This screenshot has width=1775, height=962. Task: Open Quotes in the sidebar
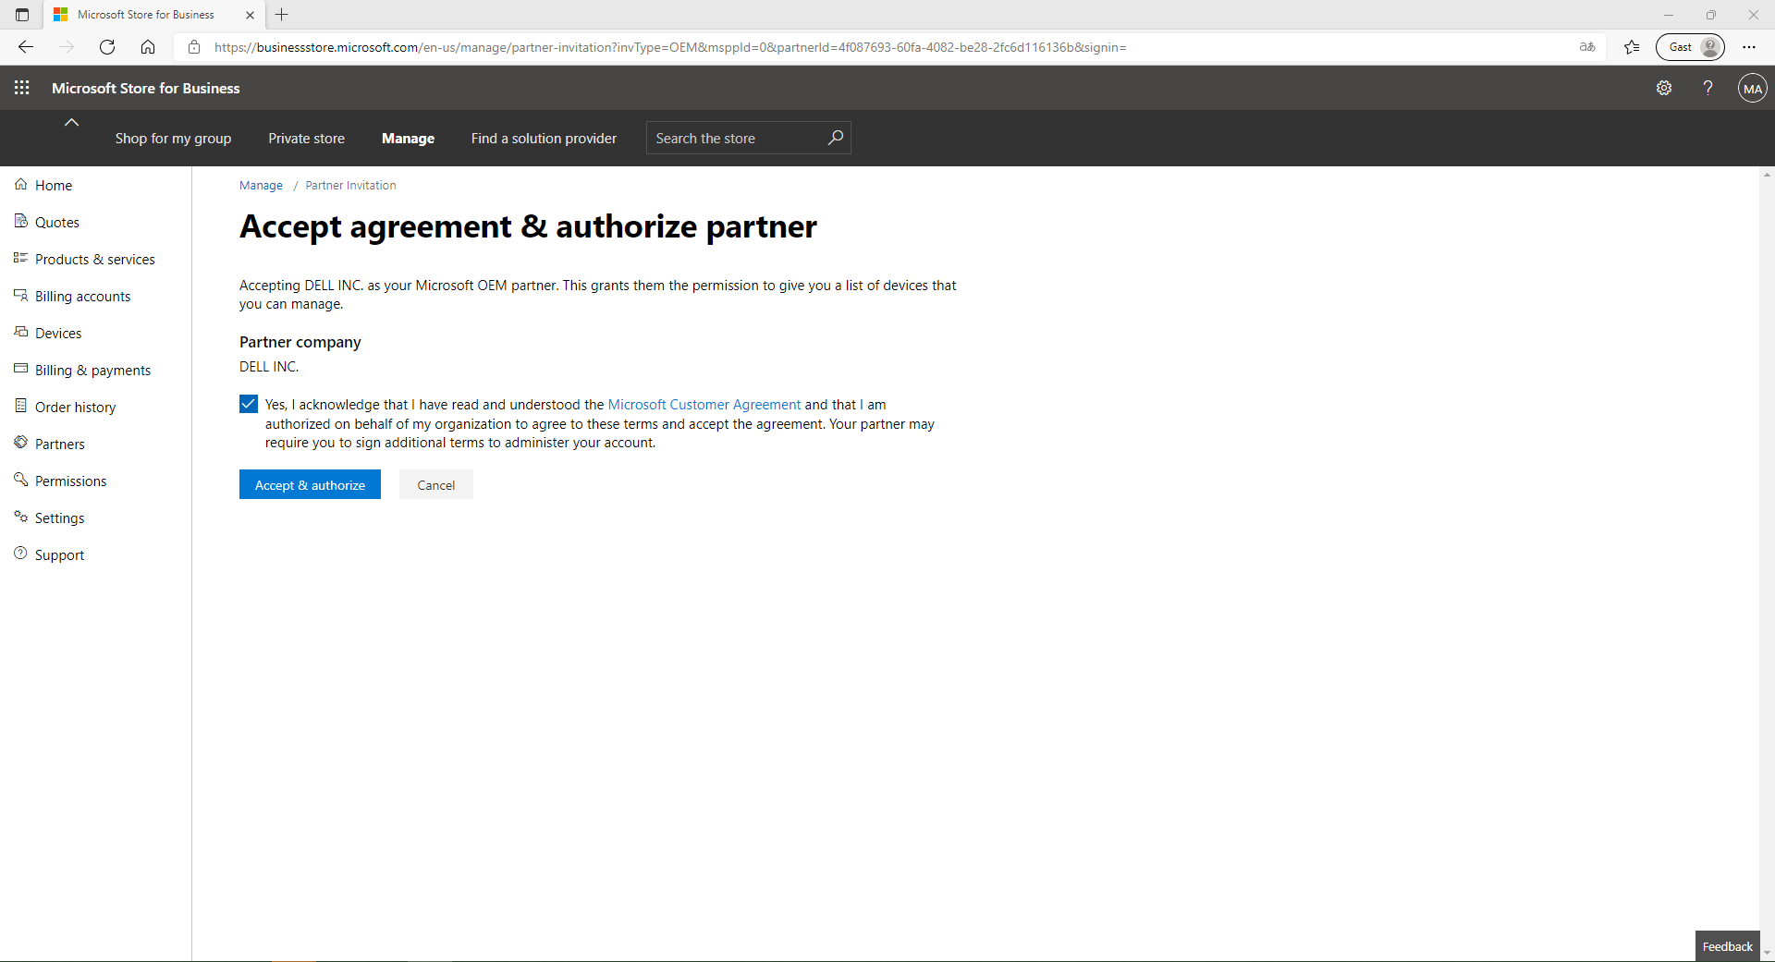(x=57, y=222)
